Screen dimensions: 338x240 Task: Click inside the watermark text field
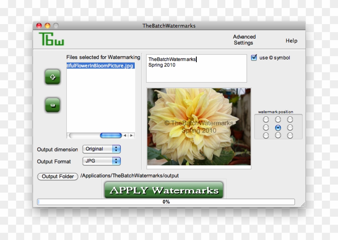tap(196, 68)
